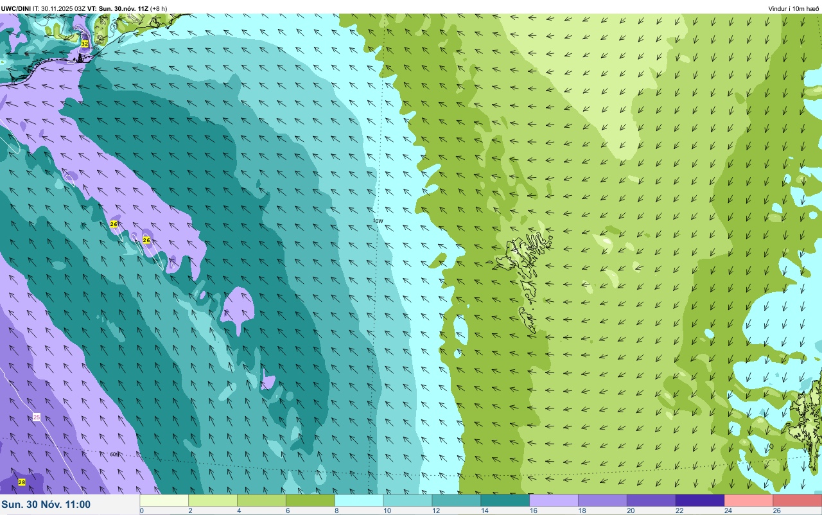Viewport: 822px width, 515px height.
Task: Select the olive green 6–8 legend swatch
Action: tap(310, 500)
